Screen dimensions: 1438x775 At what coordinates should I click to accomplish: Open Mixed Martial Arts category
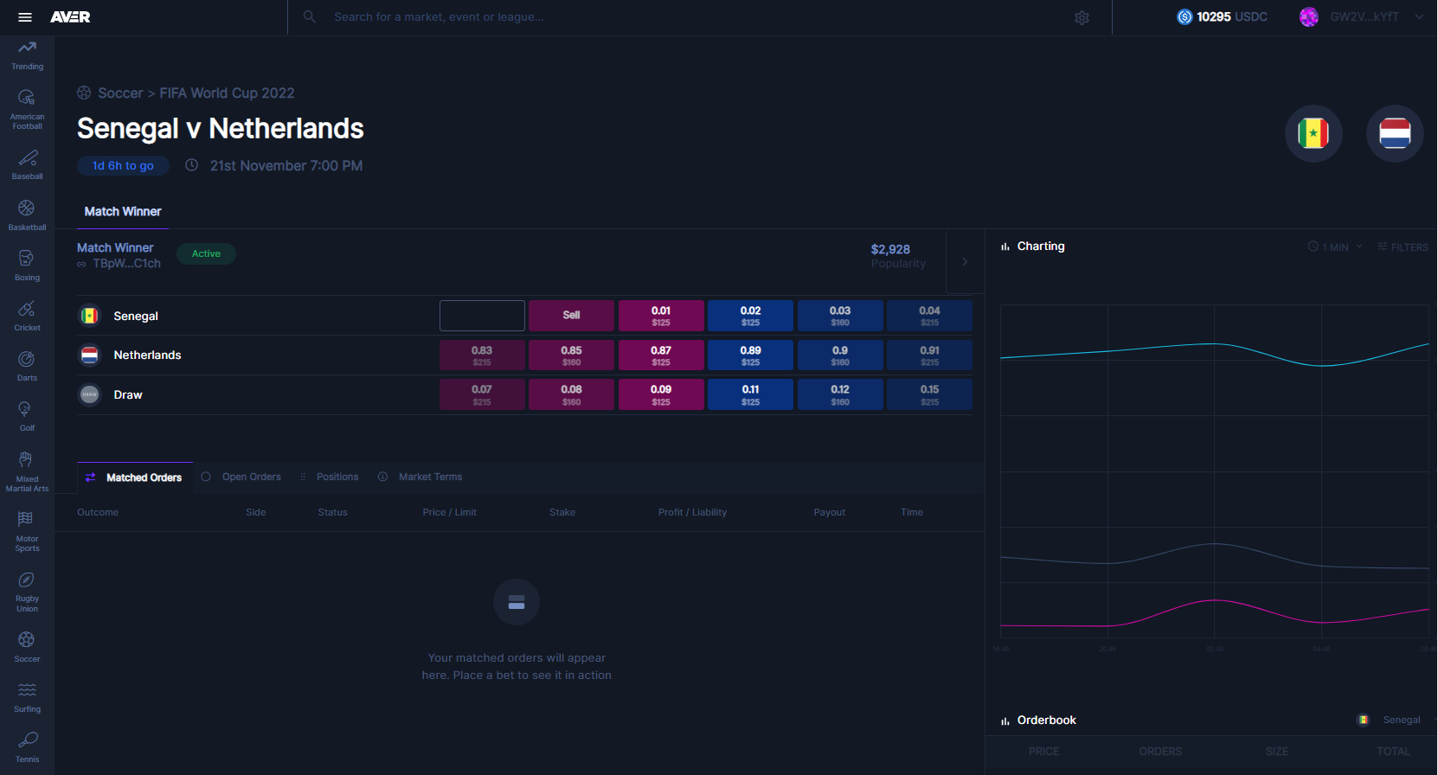point(27,471)
